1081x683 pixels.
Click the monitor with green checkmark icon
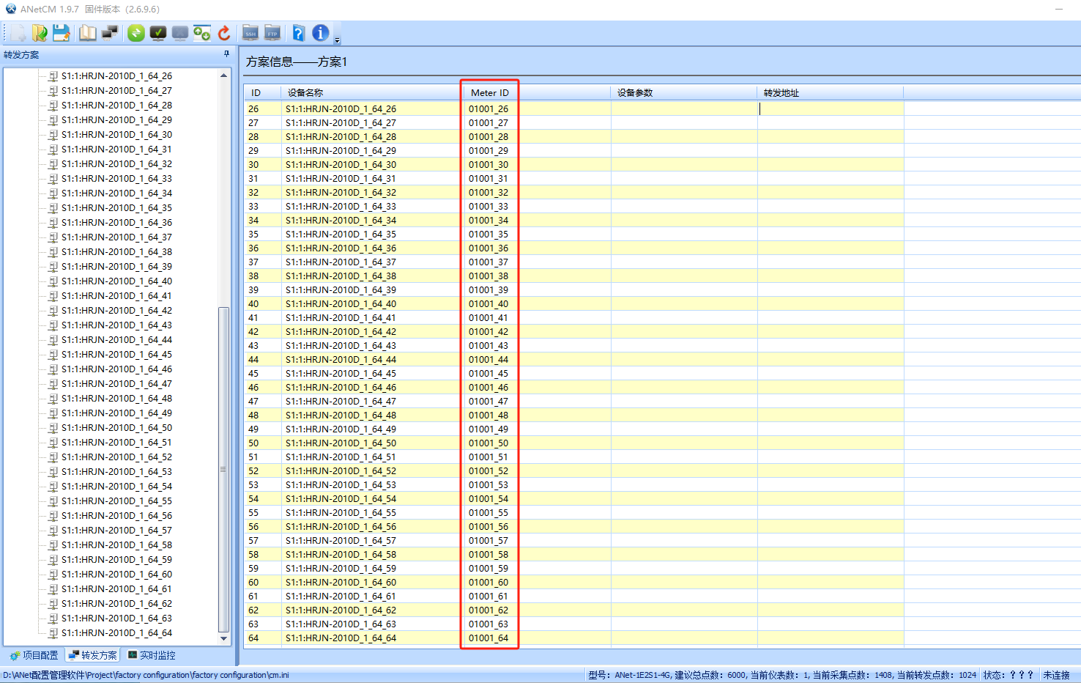click(x=157, y=33)
